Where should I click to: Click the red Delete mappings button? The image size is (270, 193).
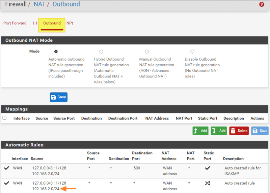pos(239,131)
